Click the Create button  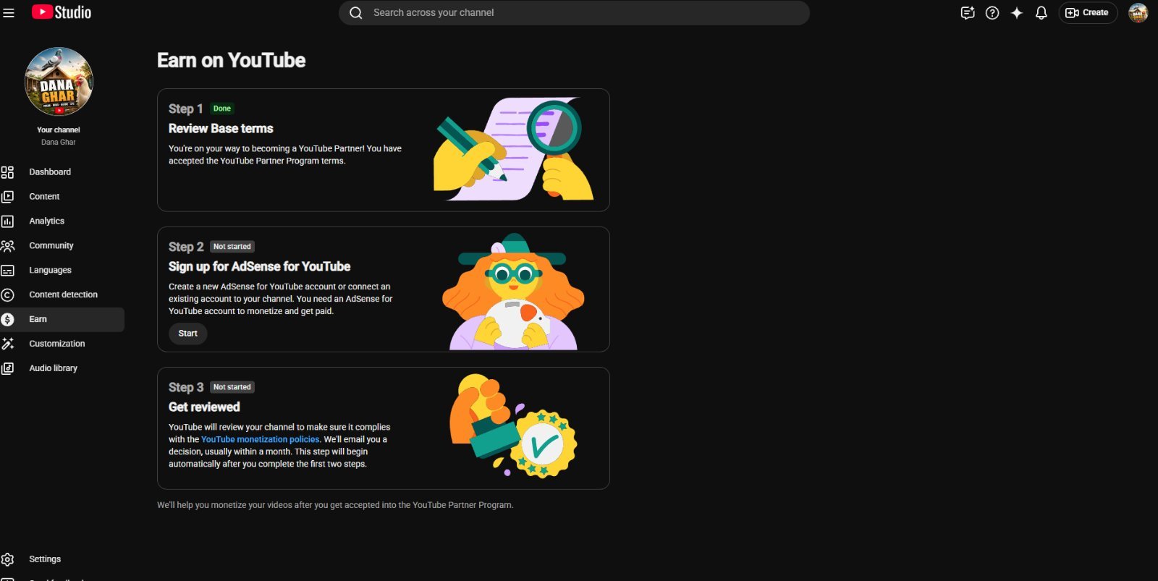pyautogui.click(x=1088, y=13)
